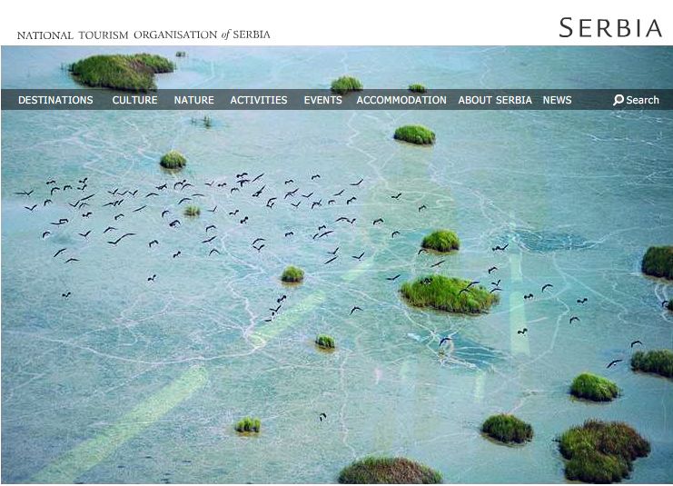Click the lone bird flying near the bottom center
This screenshot has width=673, height=486.
pyautogui.click(x=322, y=416)
